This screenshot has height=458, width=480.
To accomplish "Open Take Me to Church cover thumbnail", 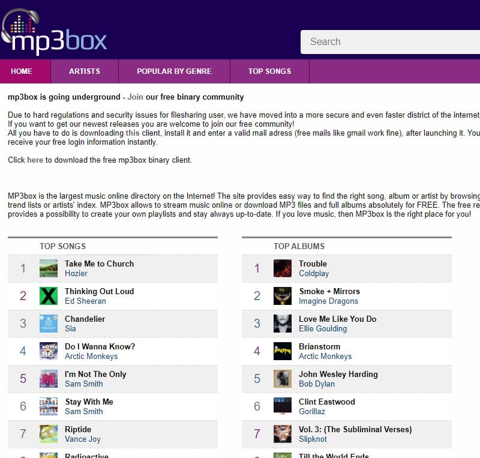I will pyautogui.click(x=49, y=268).
